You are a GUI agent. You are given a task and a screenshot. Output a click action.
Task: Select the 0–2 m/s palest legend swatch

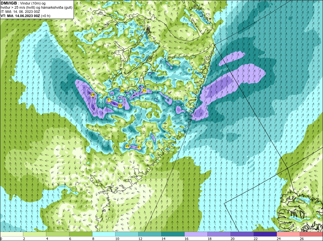[x=12, y=234]
